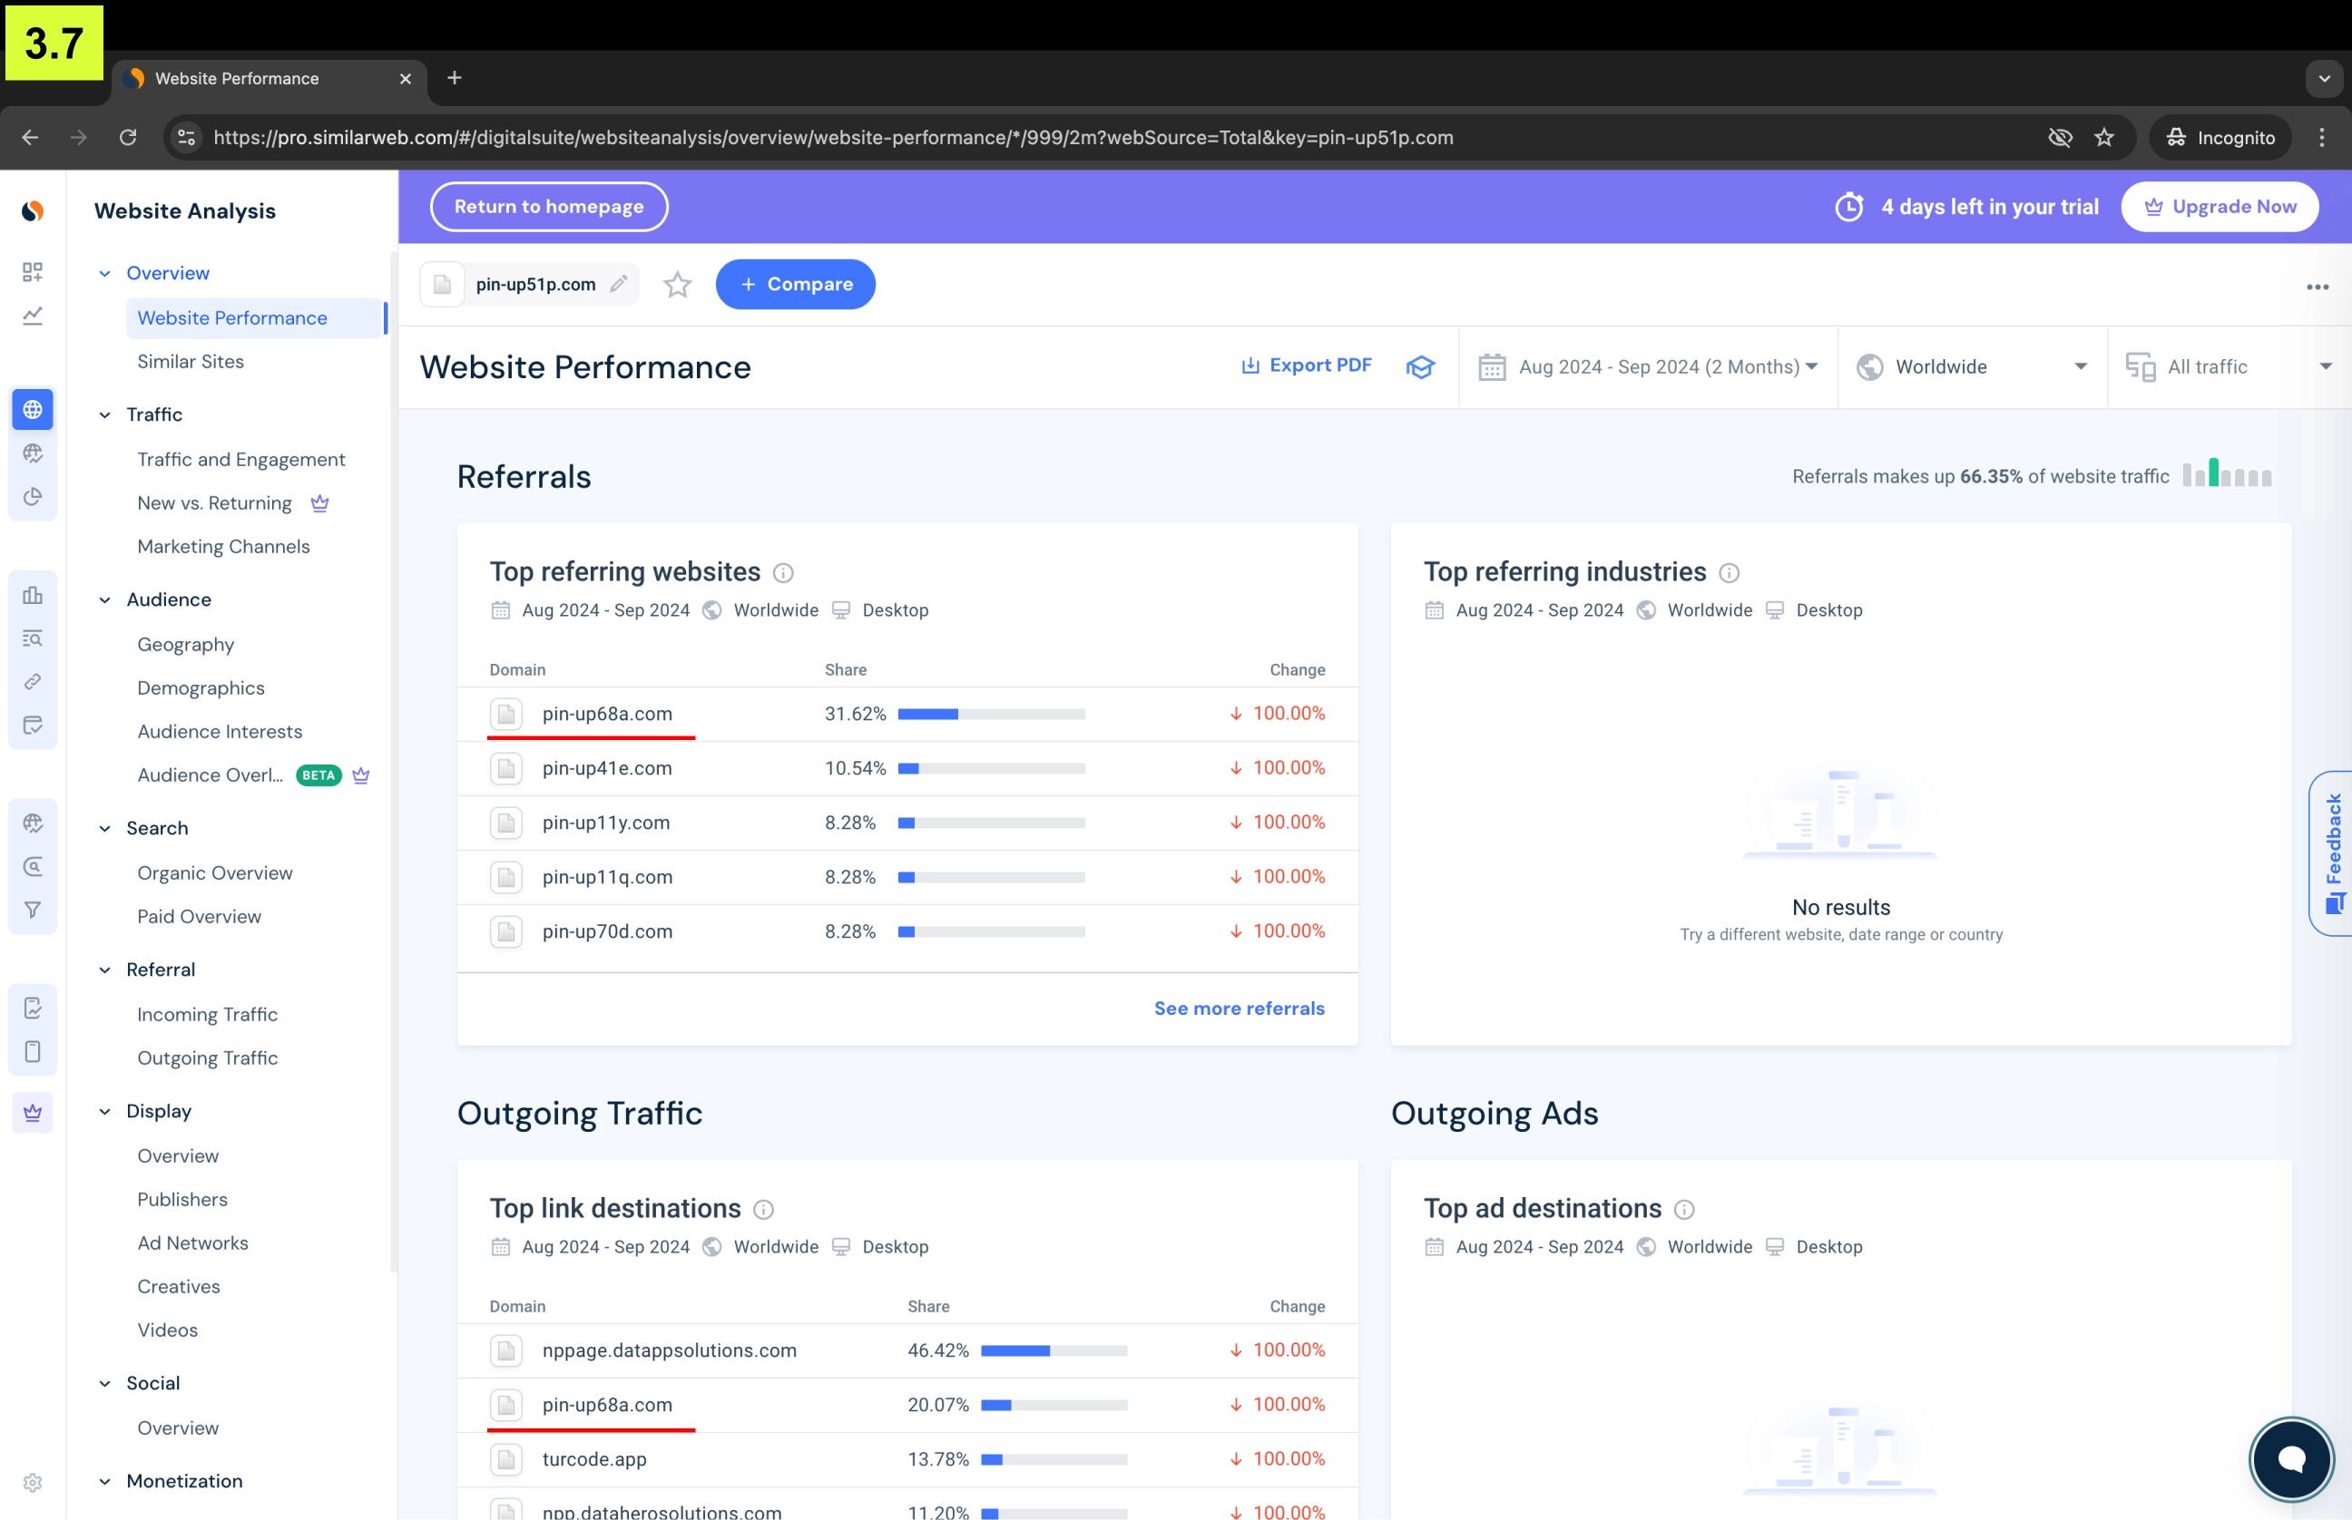
Task: Click the Upgrade Now button
Action: [x=2219, y=206]
